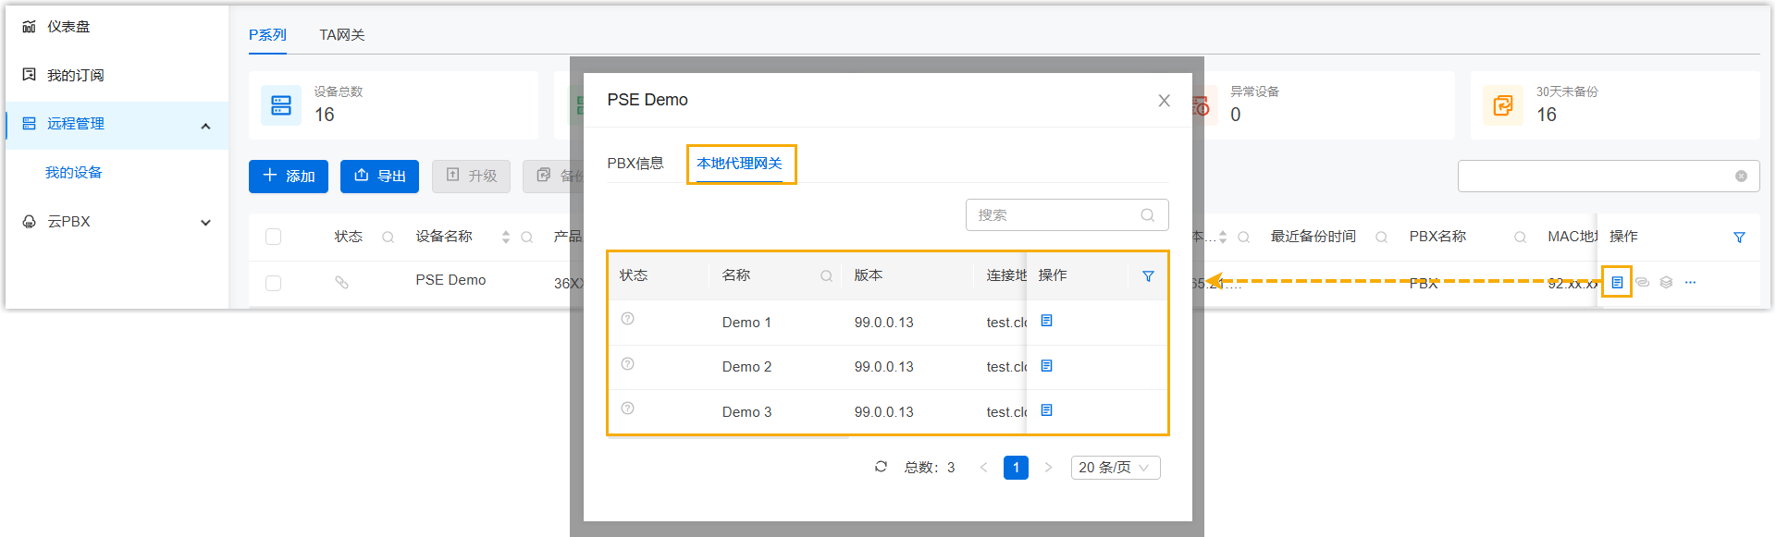Check the PSE Demo row checkbox

pyautogui.click(x=273, y=283)
